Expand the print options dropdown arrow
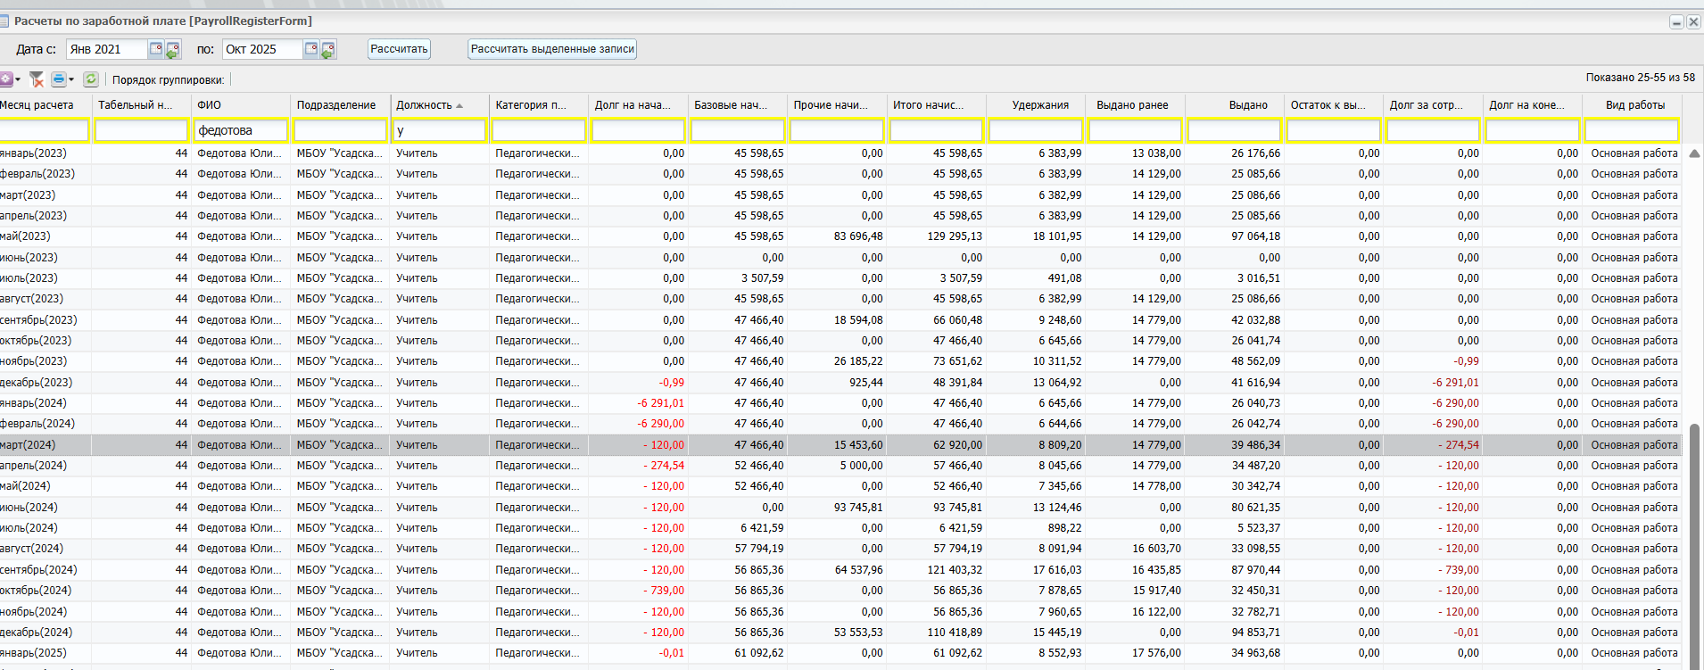The image size is (1704, 670). (71, 80)
